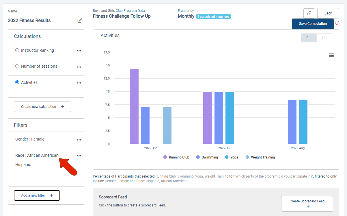Click Create new calculation button
Image resolution: width=347 pixels, height=216 pixels.
[42, 107]
